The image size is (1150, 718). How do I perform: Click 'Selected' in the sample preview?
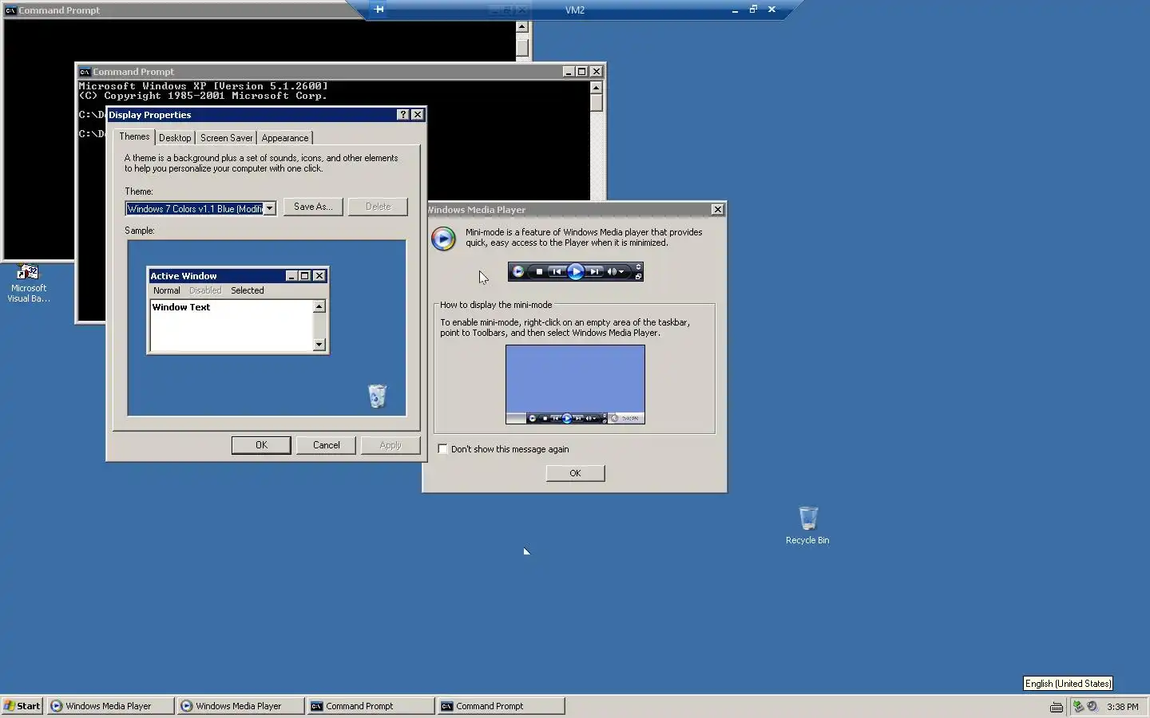(248, 290)
